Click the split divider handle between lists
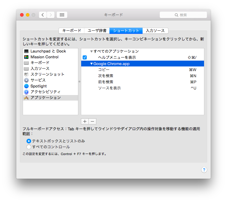This screenshot has width=227, height=202. [79, 82]
